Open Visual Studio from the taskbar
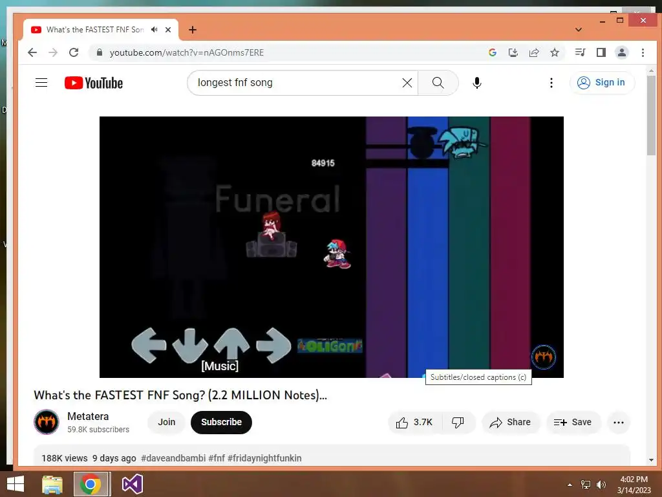Screen dimensions: 662x497 point(132,484)
